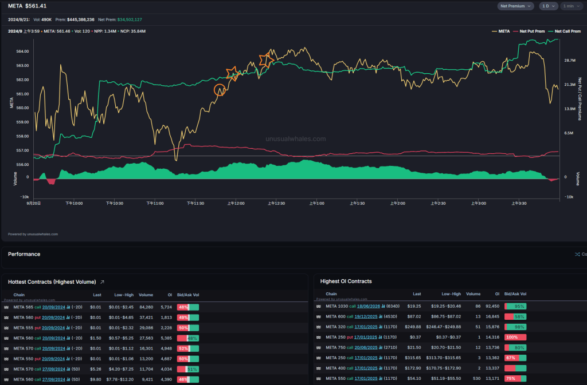Screen dimensions: 587x385
Task: Open the Net Premium dropdown
Action: pyautogui.click(x=516, y=6)
